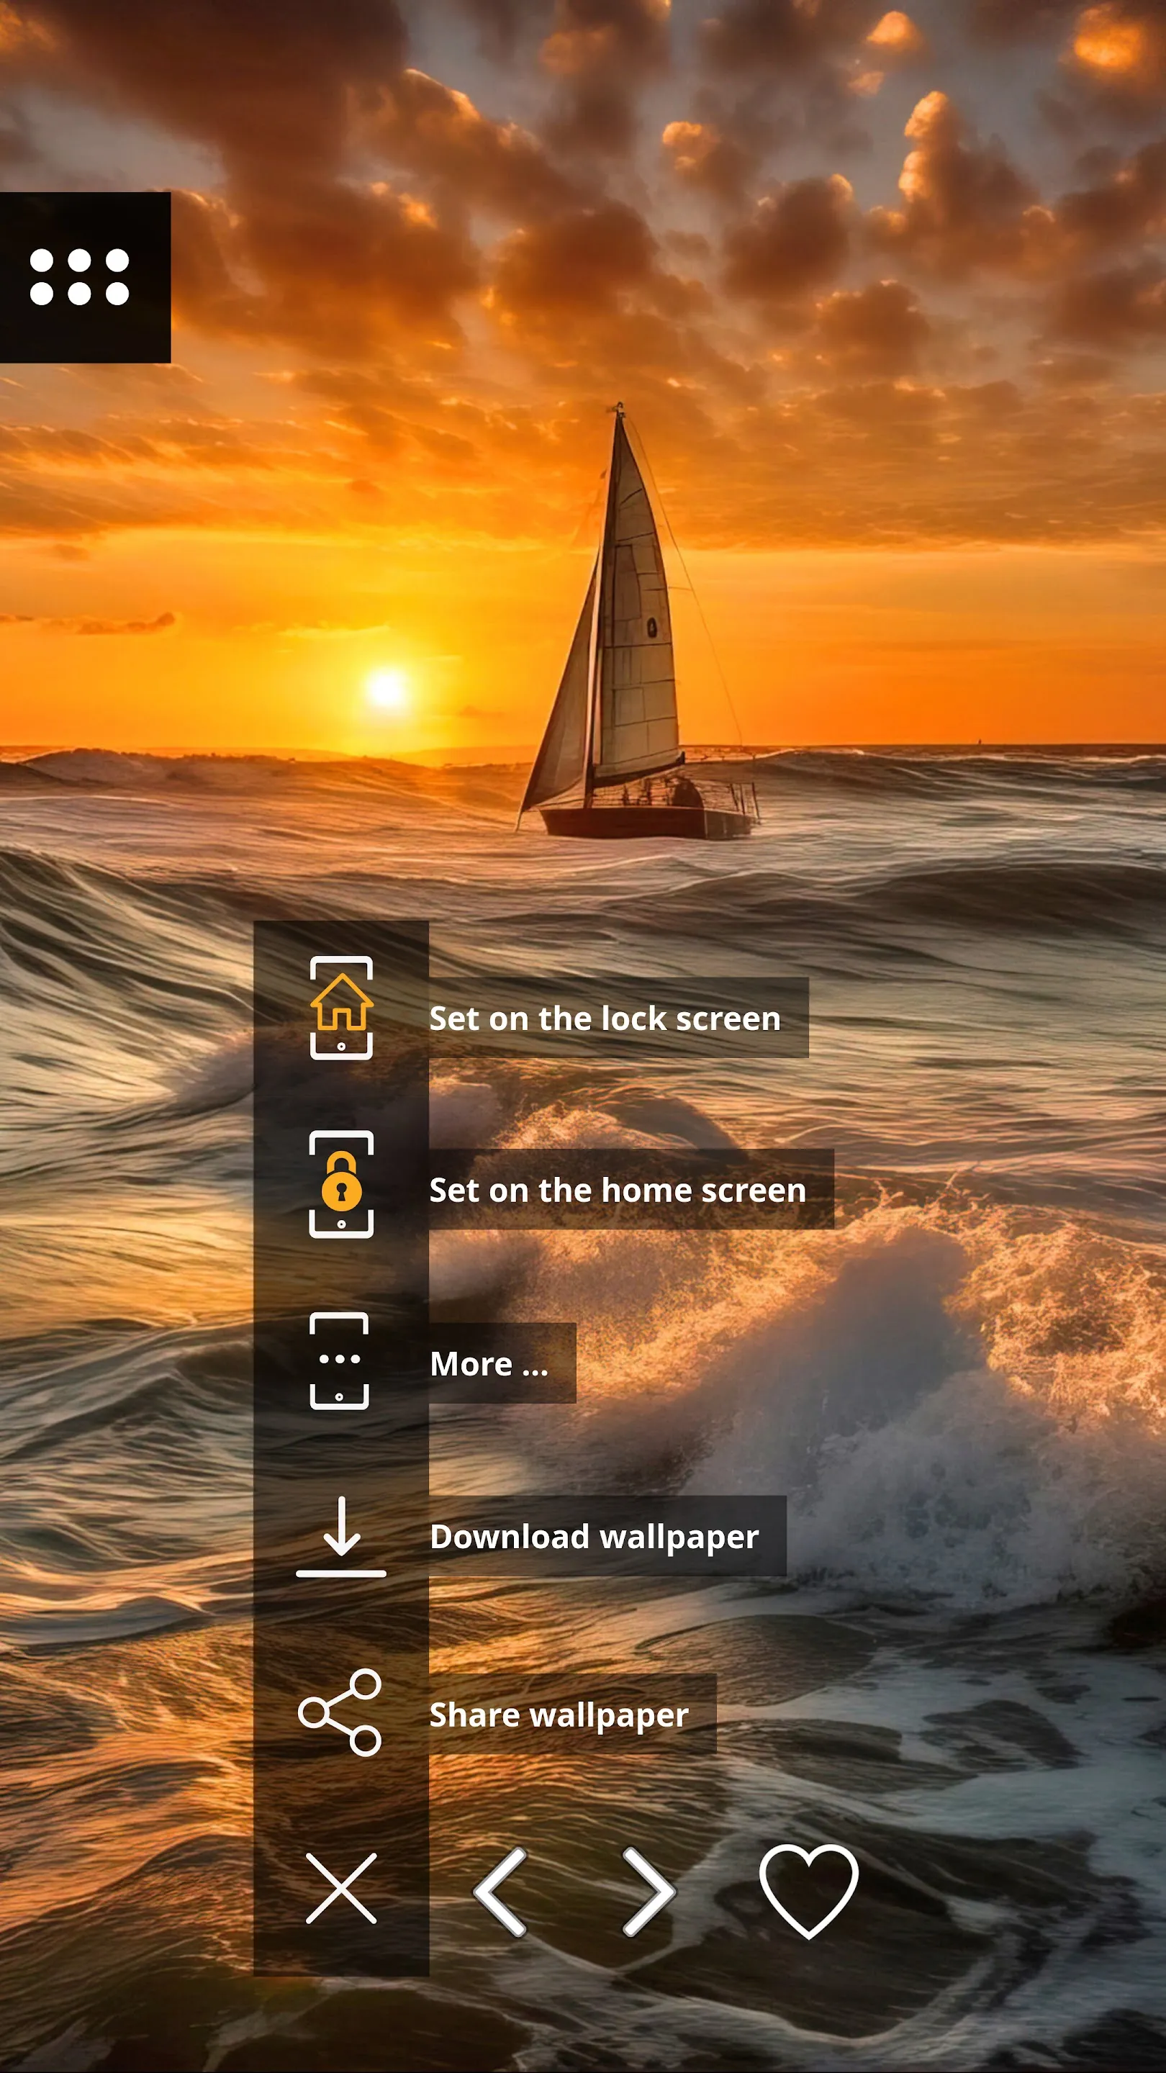Close the options panel with the X

(341, 1888)
